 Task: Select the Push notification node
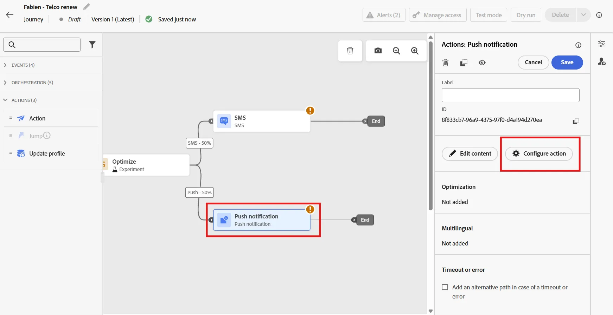coord(262,220)
